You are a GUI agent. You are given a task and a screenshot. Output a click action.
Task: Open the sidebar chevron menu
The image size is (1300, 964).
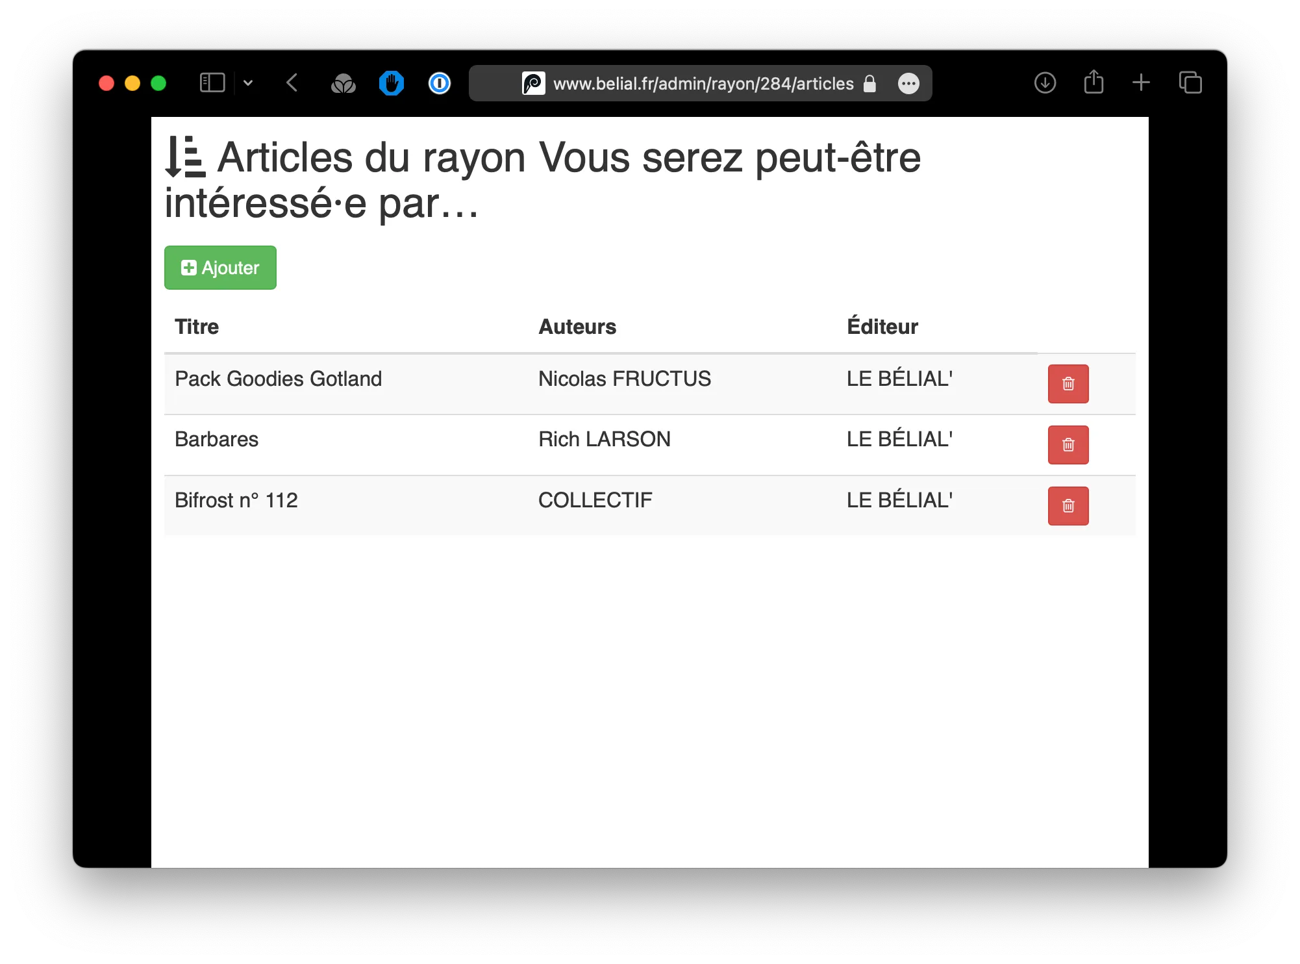248,83
